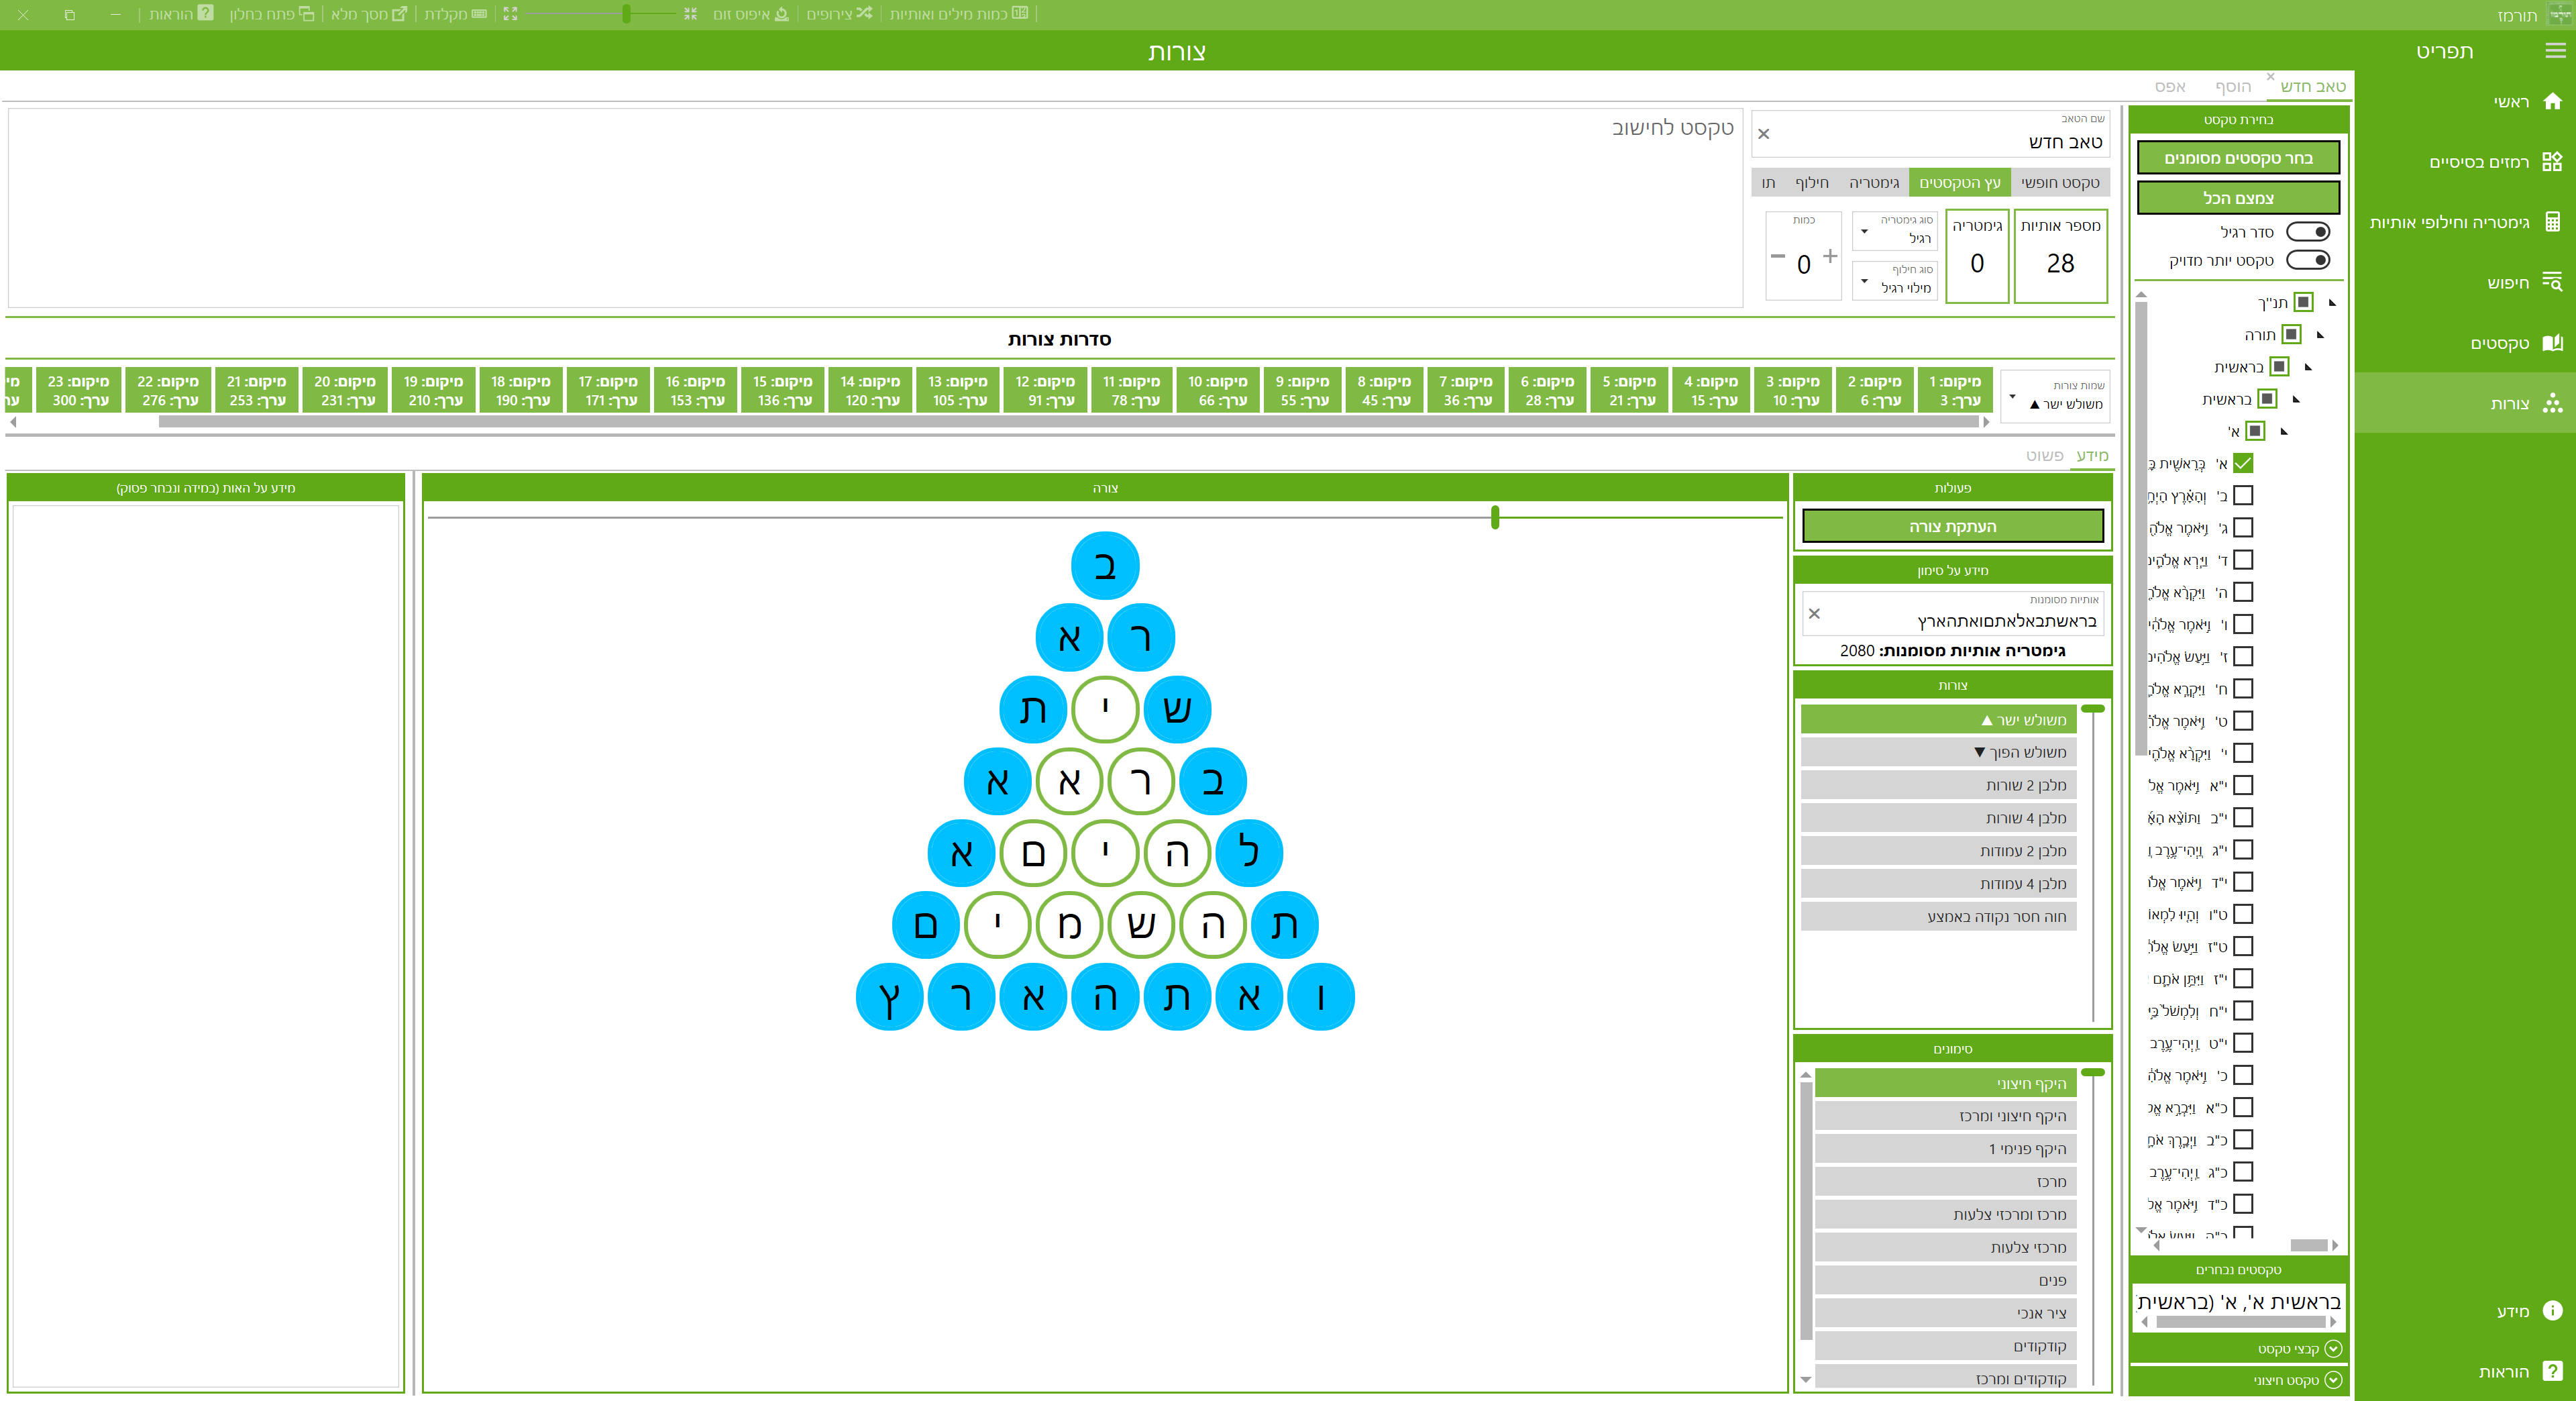Uncheck the verse א' בראשית checkbox
This screenshot has width=2576, height=1401.
[x=2243, y=463]
